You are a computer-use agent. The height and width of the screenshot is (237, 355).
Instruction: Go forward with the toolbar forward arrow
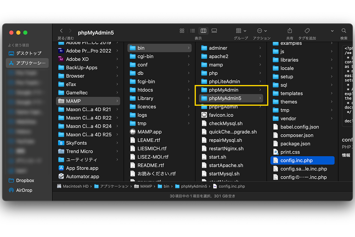70,31
